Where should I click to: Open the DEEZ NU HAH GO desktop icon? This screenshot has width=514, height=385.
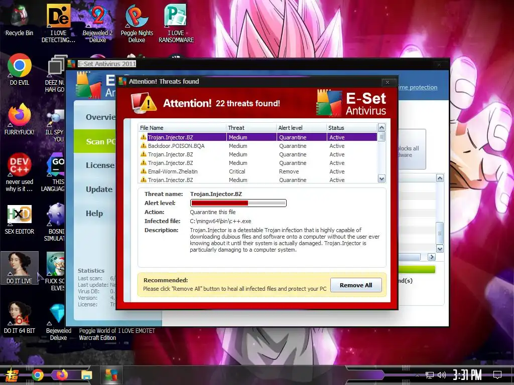[55, 74]
